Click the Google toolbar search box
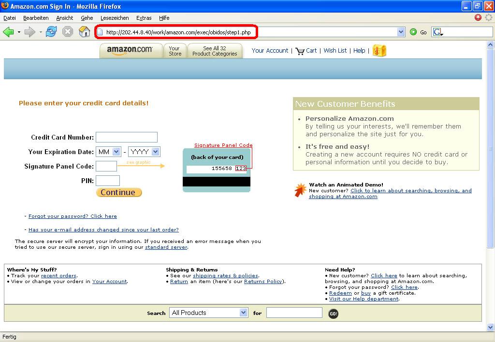The height and width of the screenshot is (342, 495). pos(462,32)
